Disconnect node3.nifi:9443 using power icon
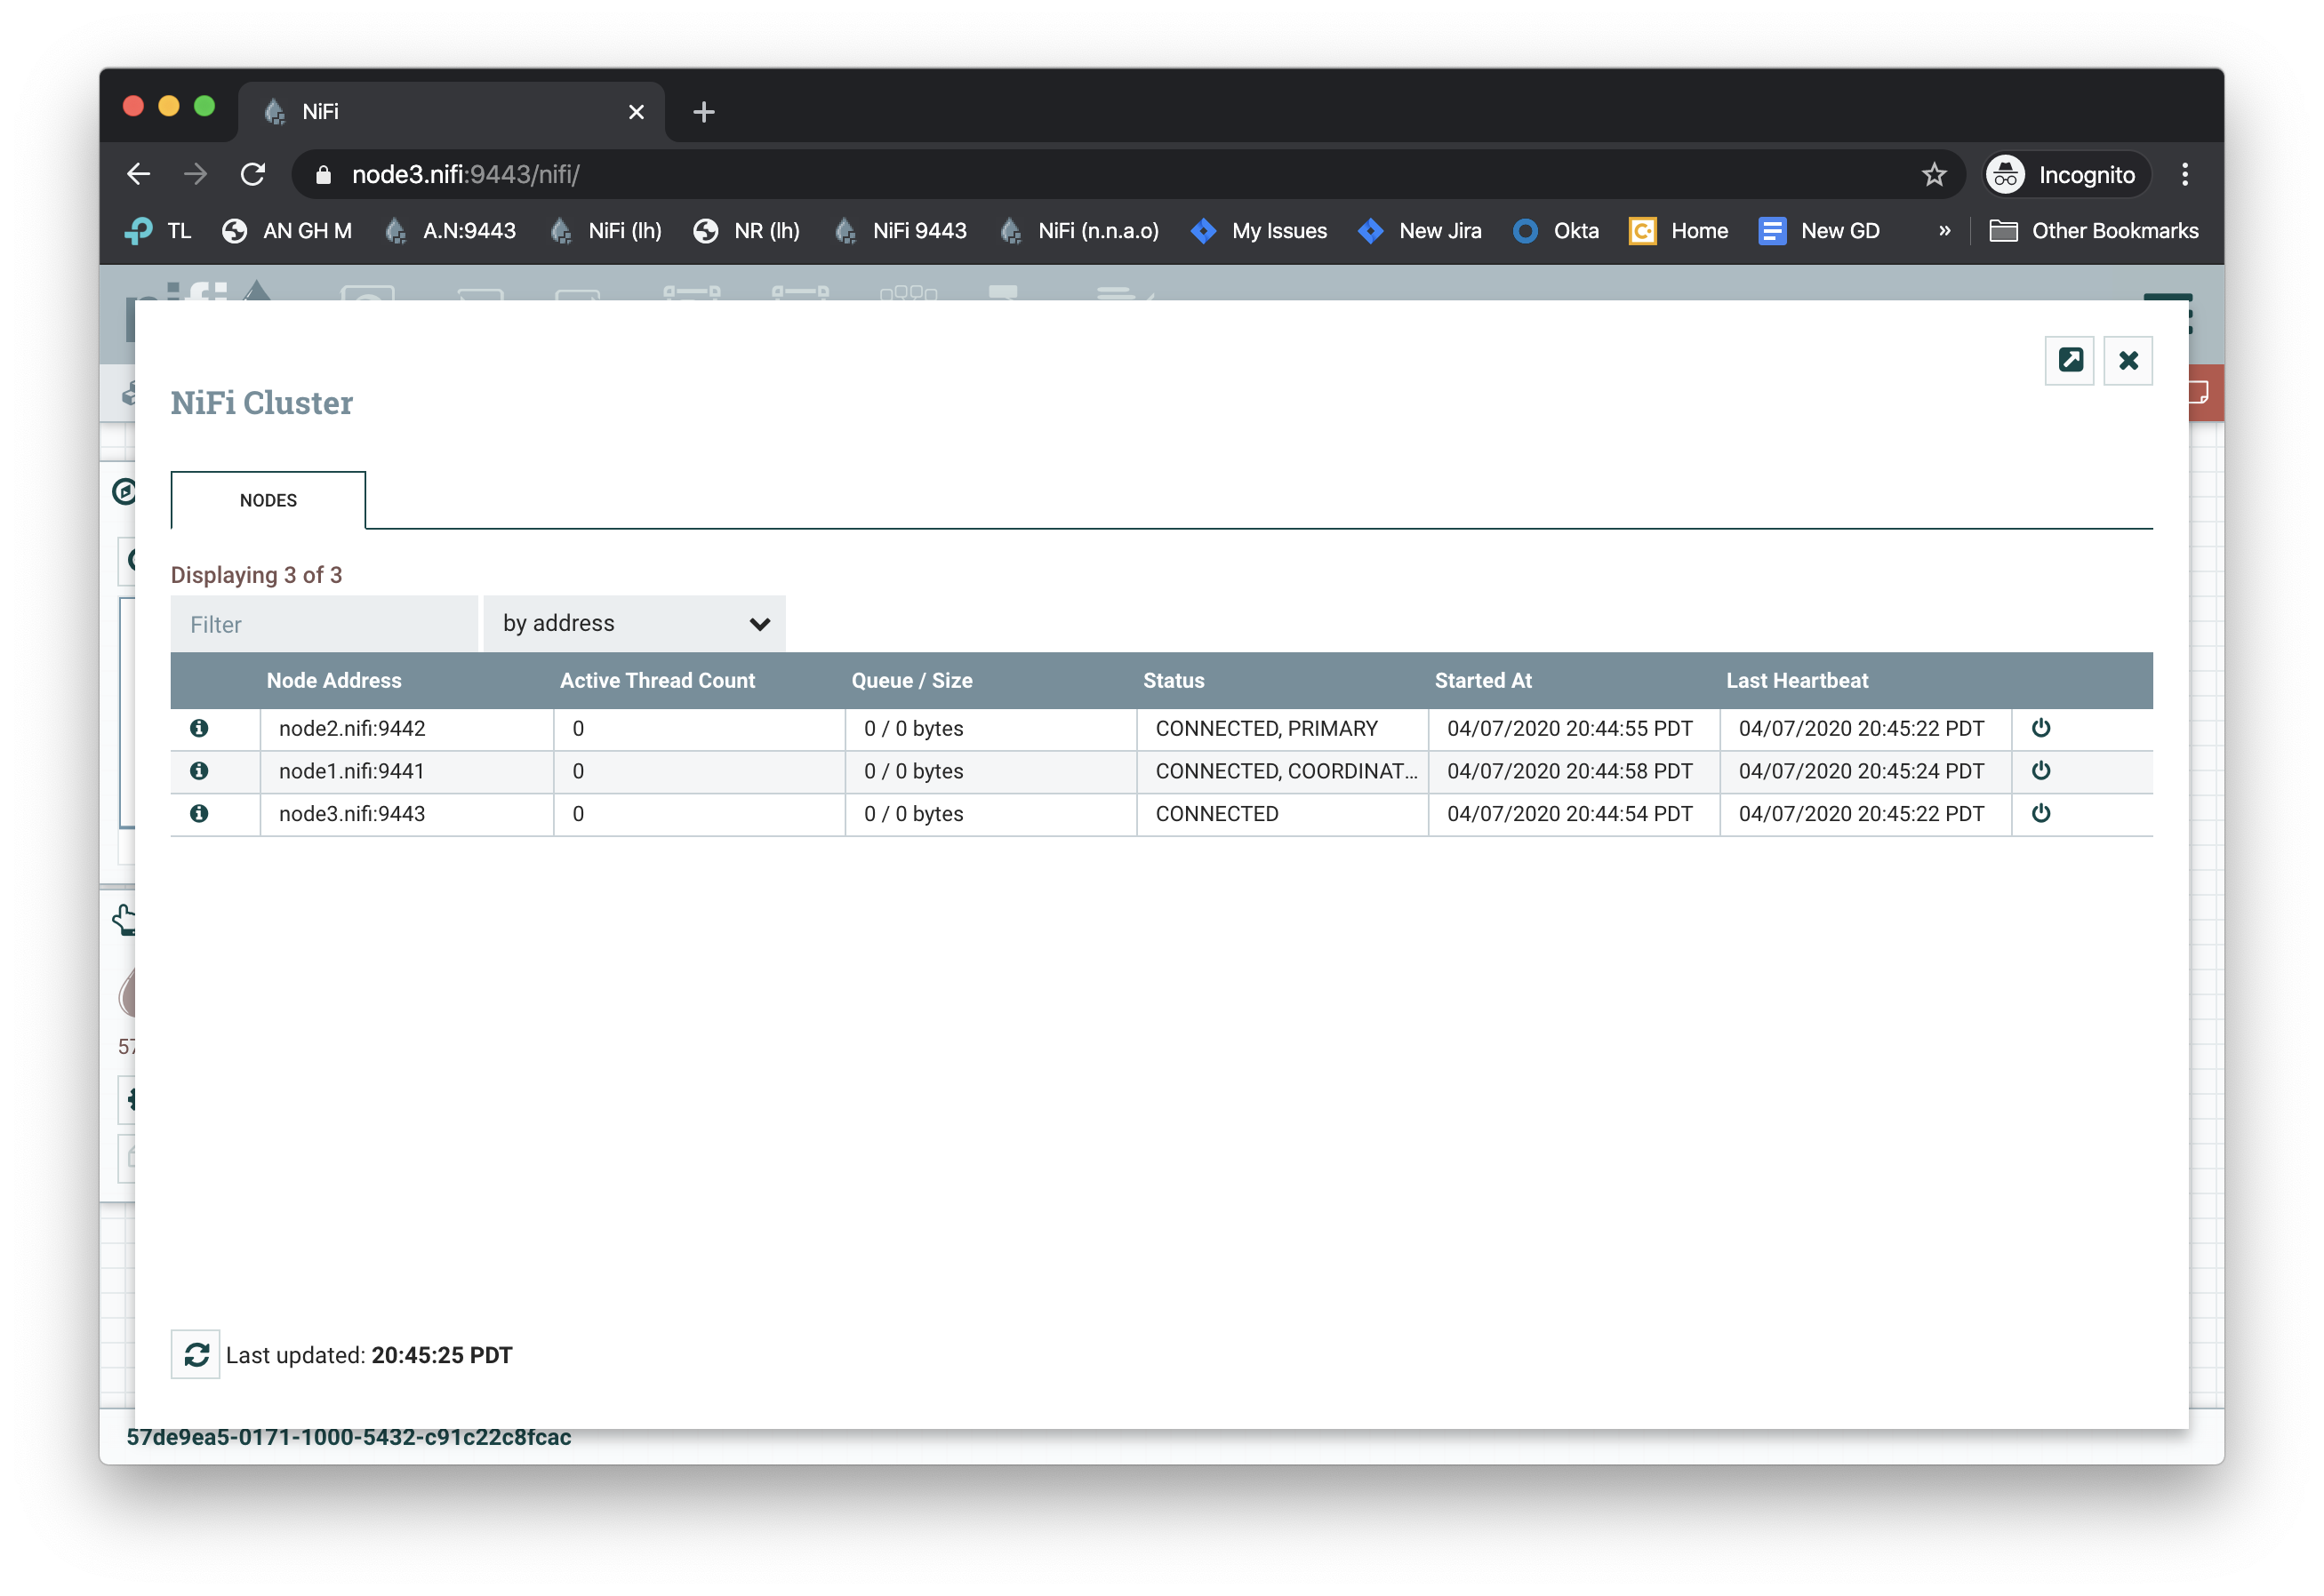The image size is (2324, 1596). point(2041,814)
